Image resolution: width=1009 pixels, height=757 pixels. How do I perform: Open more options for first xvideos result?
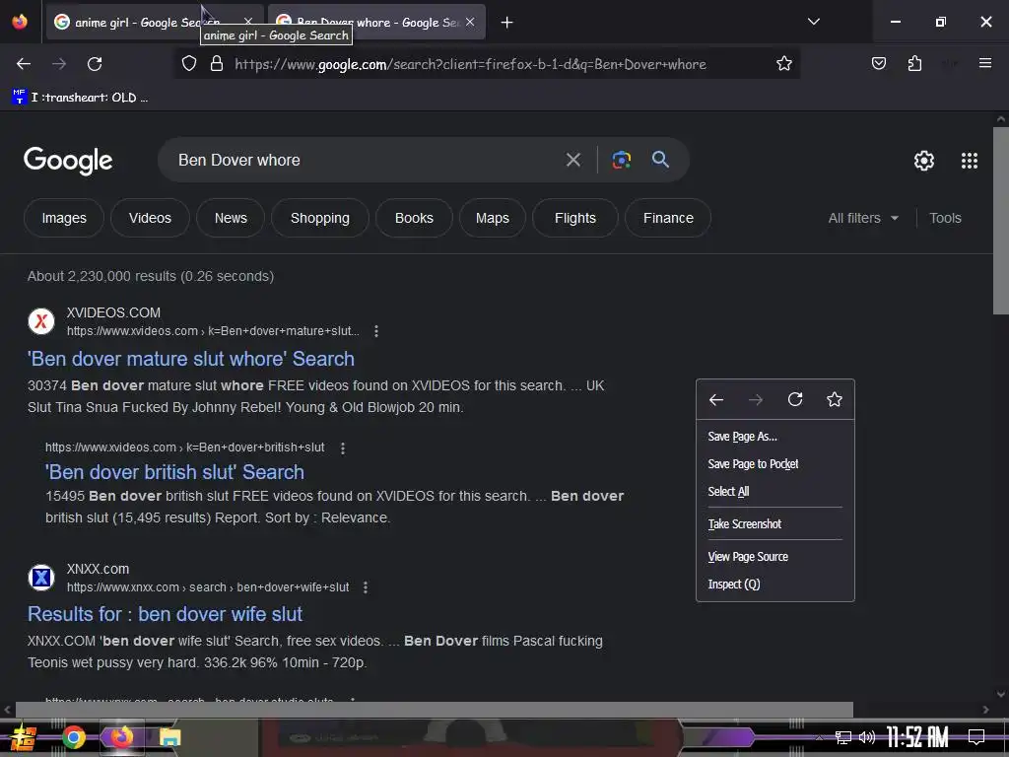(376, 331)
